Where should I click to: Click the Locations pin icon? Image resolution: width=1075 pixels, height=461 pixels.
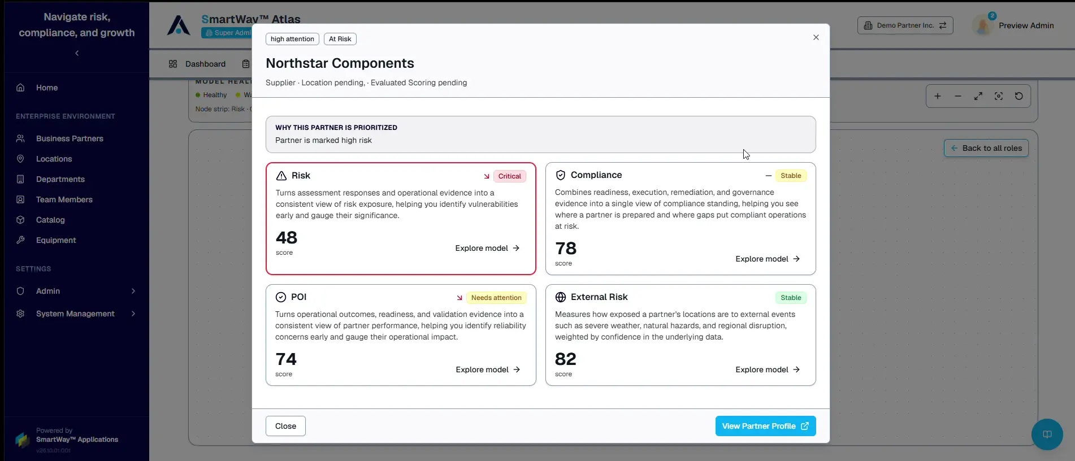(x=20, y=159)
